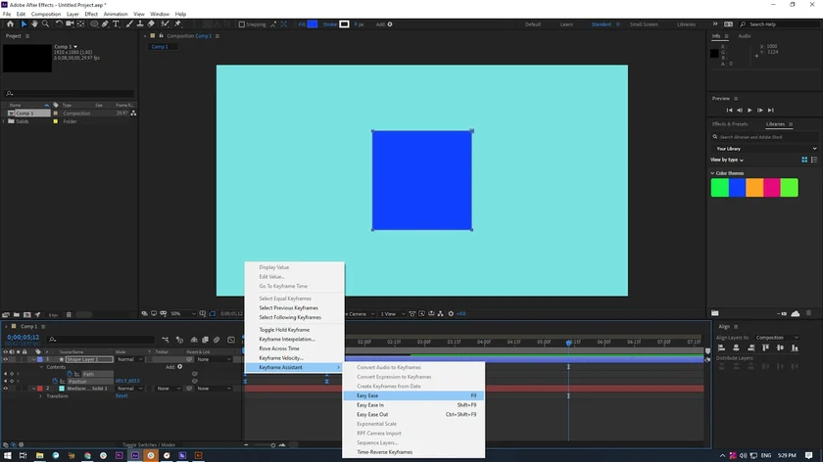Viewport: 823px width, 462px height.
Task: Enable the Snapping checkbox
Action: coord(243,24)
